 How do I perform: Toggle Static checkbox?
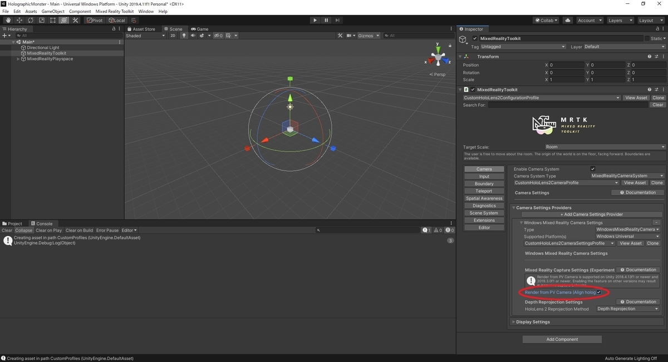click(647, 38)
